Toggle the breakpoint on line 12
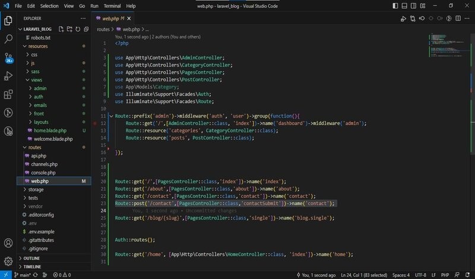Screen dimensions: 475x279 (x=95, y=123)
